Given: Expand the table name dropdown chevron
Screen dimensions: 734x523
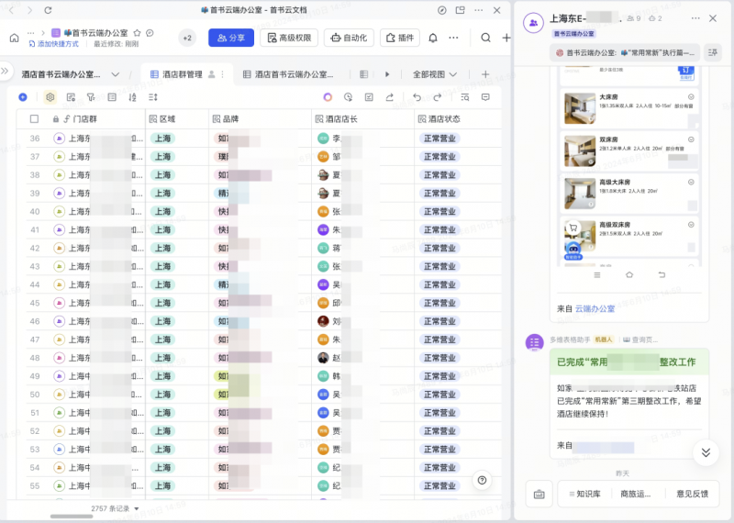Looking at the screenshot, I should pos(116,74).
